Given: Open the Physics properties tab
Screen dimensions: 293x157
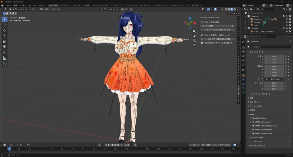Looking at the screenshot, I should click(x=243, y=80).
